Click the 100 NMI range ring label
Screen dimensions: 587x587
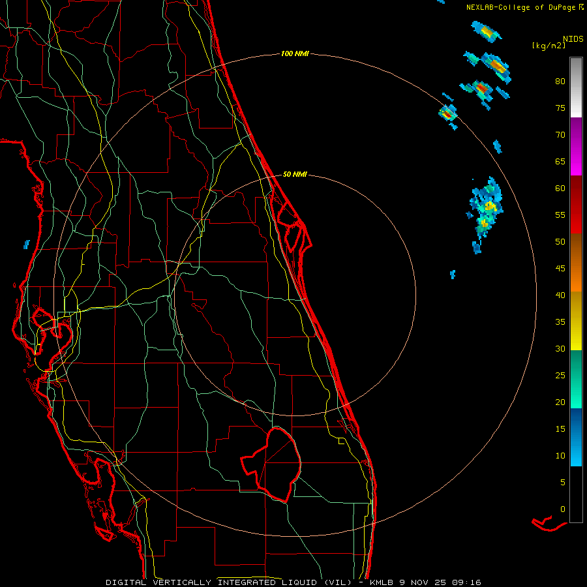click(295, 53)
